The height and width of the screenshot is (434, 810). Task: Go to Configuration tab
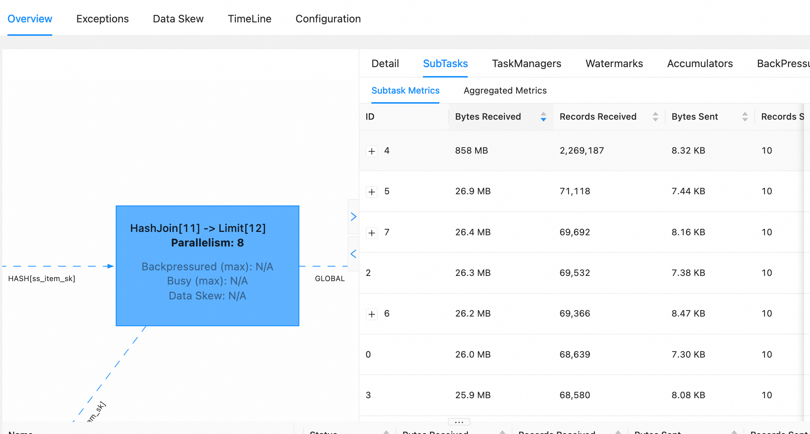click(x=328, y=19)
